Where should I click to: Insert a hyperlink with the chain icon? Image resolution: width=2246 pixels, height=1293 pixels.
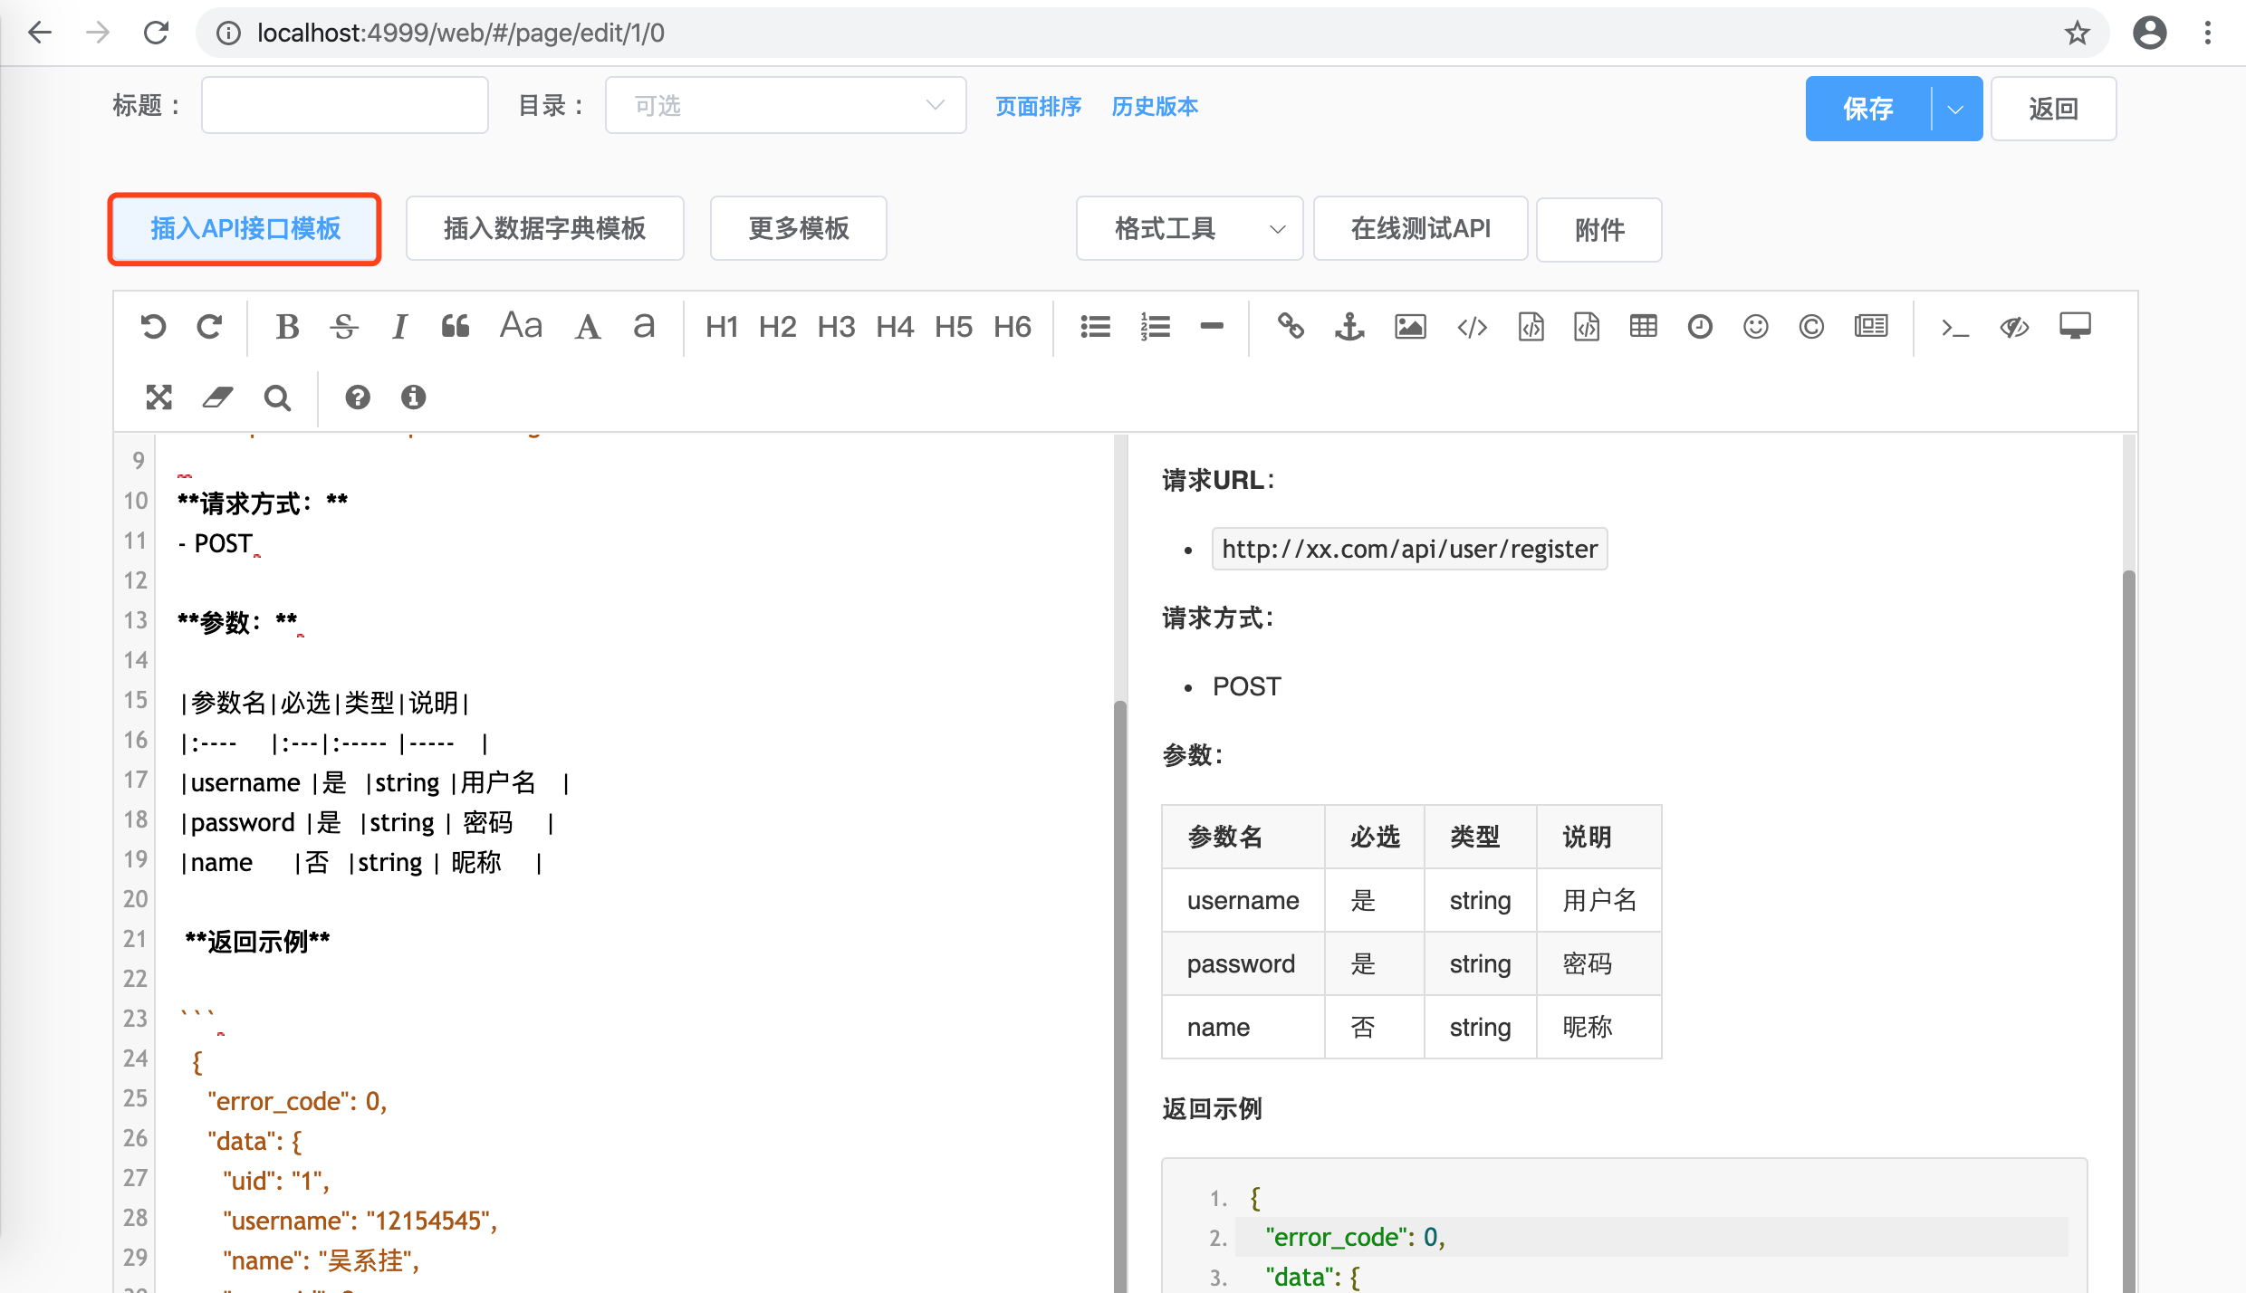1291,326
